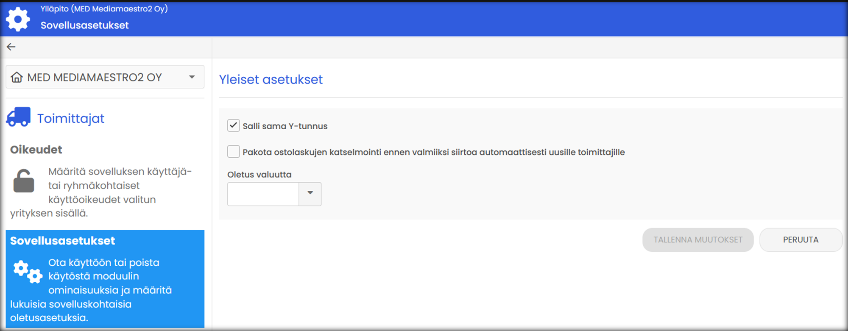This screenshot has height=331, width=848.
Task: Click the double-gear Sovellusasetukset icon
Action: (x=28, y=271)
